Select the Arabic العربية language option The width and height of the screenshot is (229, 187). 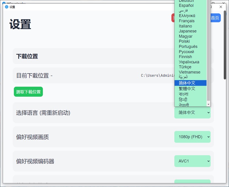pyautogui.click(x=191, y=77)
